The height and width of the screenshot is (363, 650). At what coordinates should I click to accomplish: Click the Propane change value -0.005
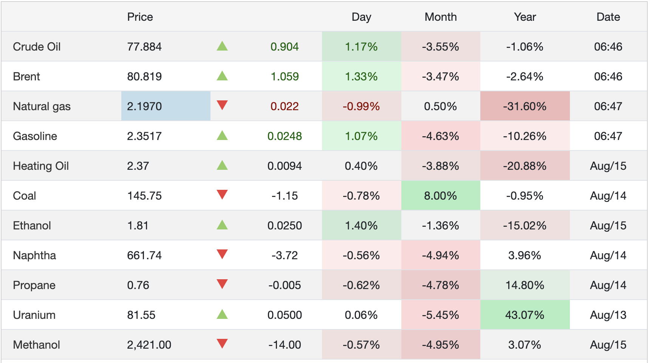click(x=285, y=285)
